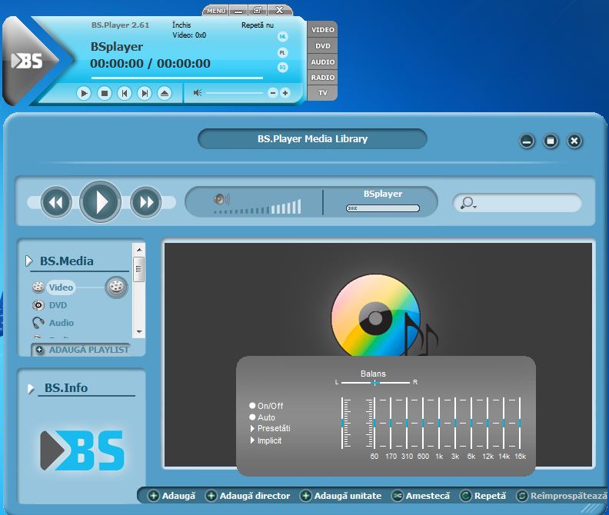Image resolution: width=609 pixels, height=515 pixels.
Task: Click the 12k equalizer band slider
Action: pyautogui.click(x=488, y=424)
